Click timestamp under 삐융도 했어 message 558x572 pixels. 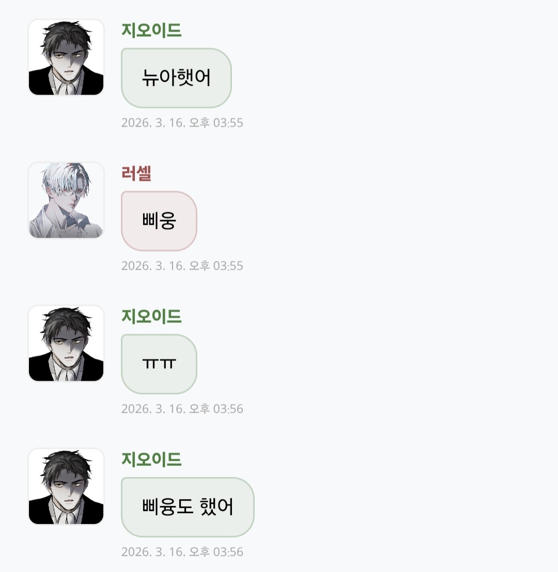coord(182,551)
